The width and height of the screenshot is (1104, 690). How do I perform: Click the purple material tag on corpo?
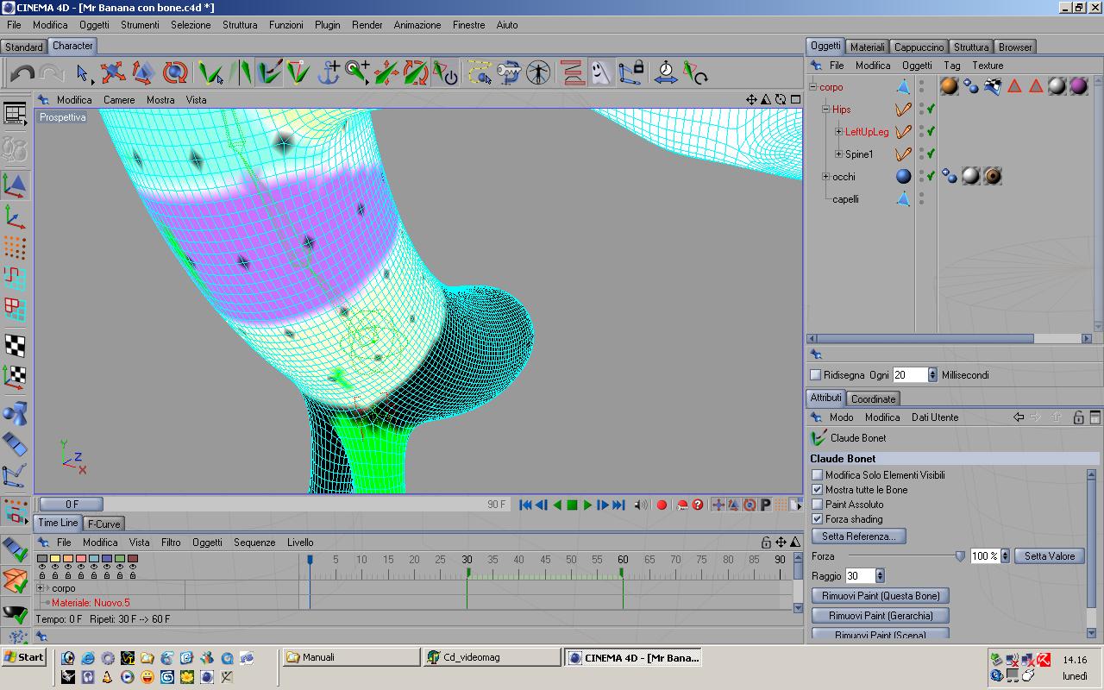click(x=1078, y=86)
